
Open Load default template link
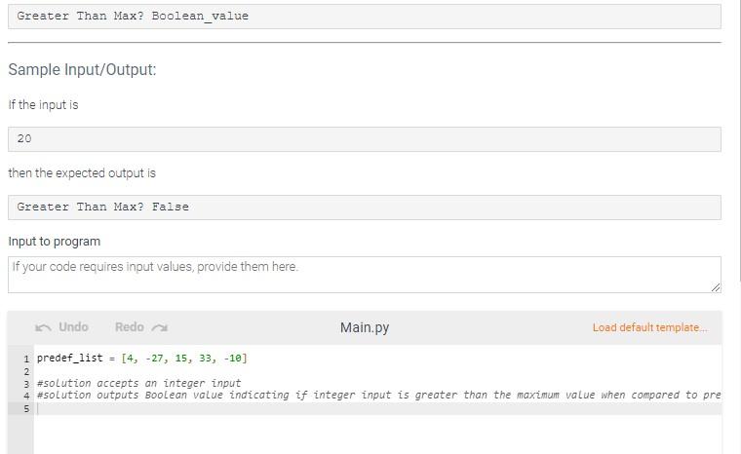(x=649, y=327)
